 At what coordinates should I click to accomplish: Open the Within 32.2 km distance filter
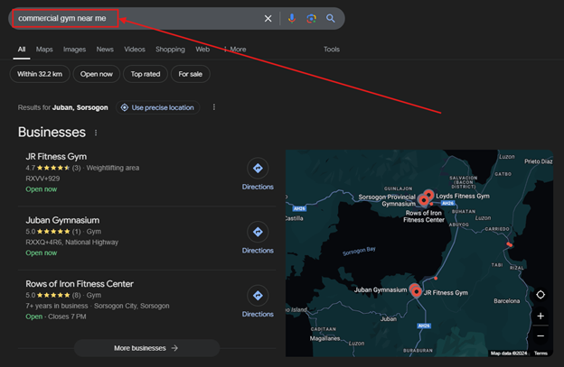(40, 74)
